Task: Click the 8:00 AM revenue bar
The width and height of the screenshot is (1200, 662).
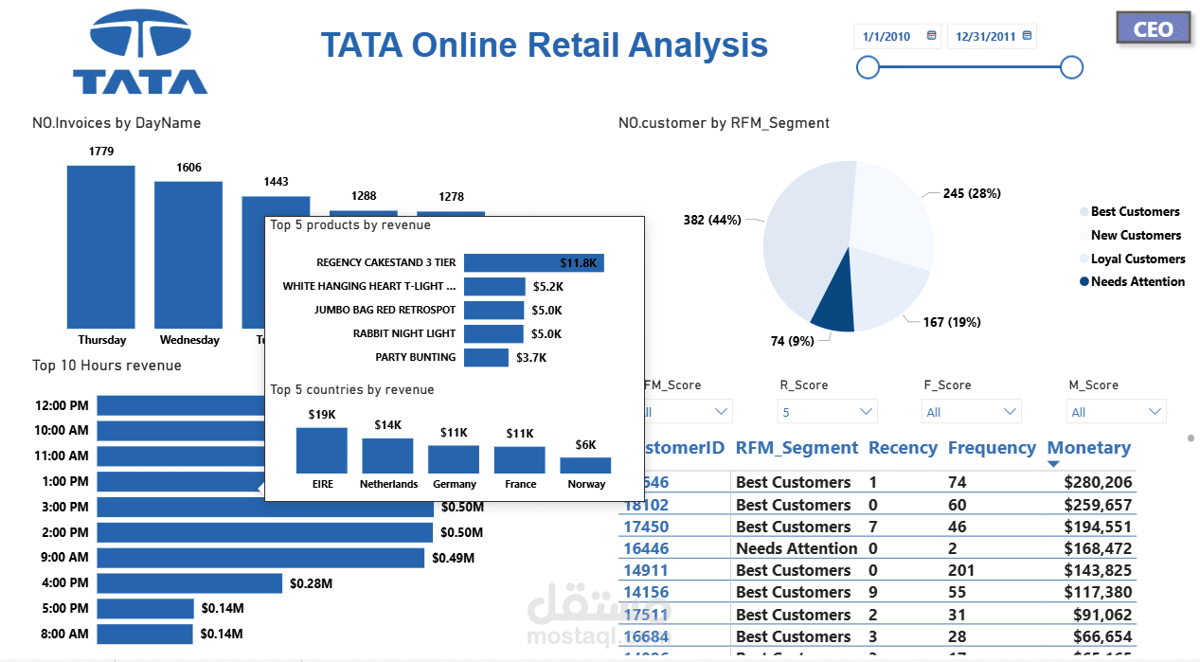Action: [145, 634]
